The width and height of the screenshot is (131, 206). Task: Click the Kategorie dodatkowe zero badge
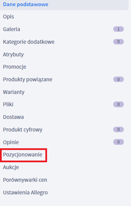tap(118, 42)
